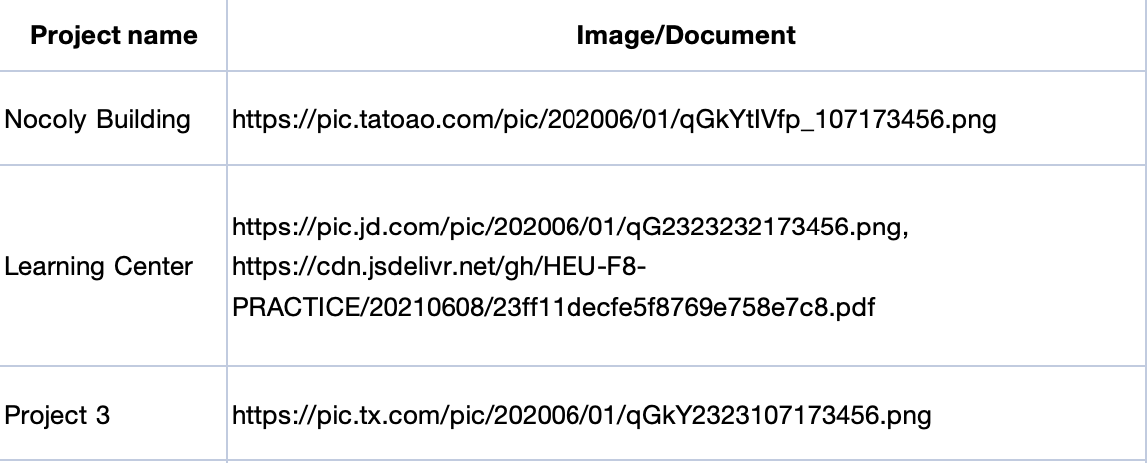Click the border between Nocoly Building and Learning Center rows
The image size is (1147, 463).
coord(573,165)
